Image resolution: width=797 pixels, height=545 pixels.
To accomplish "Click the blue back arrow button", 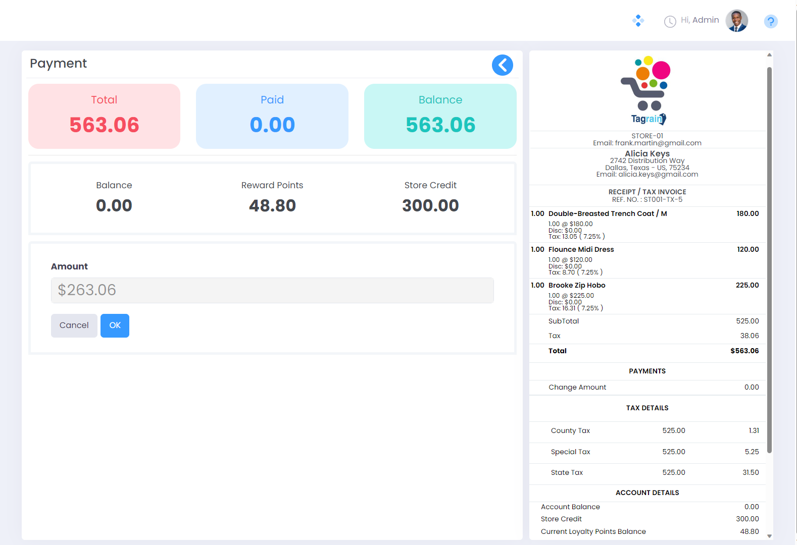I will coord(502,65).
